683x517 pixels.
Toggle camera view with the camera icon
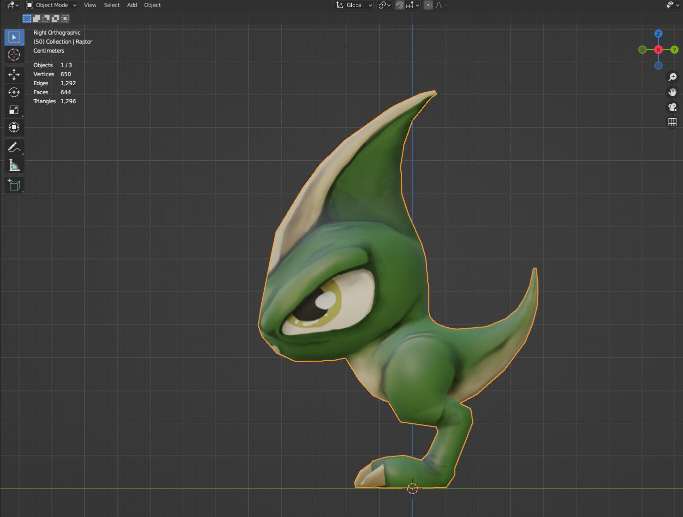672,107
